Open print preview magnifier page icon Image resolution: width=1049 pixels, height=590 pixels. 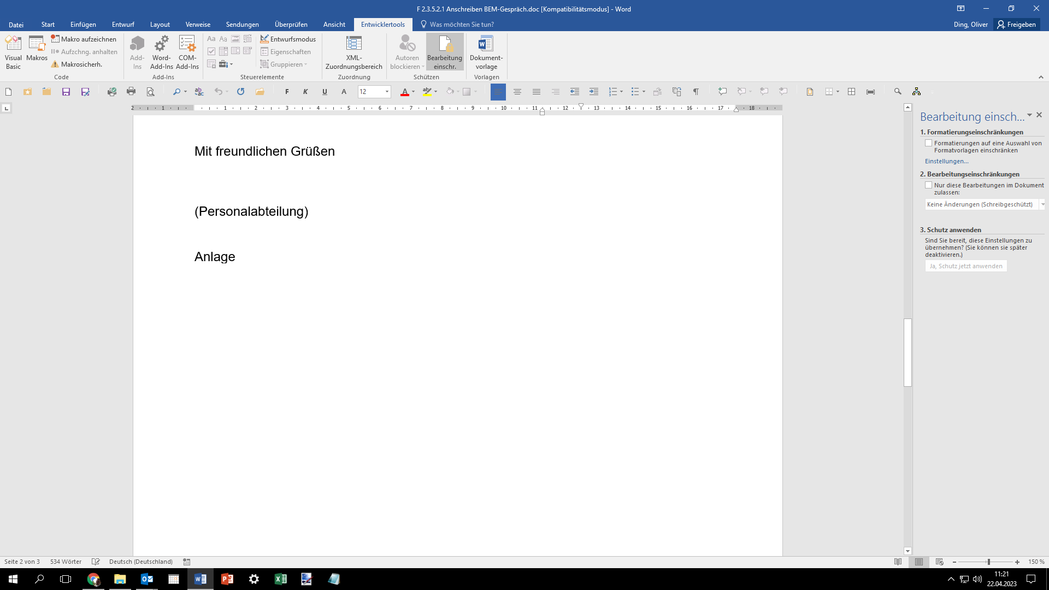[150, 92]
